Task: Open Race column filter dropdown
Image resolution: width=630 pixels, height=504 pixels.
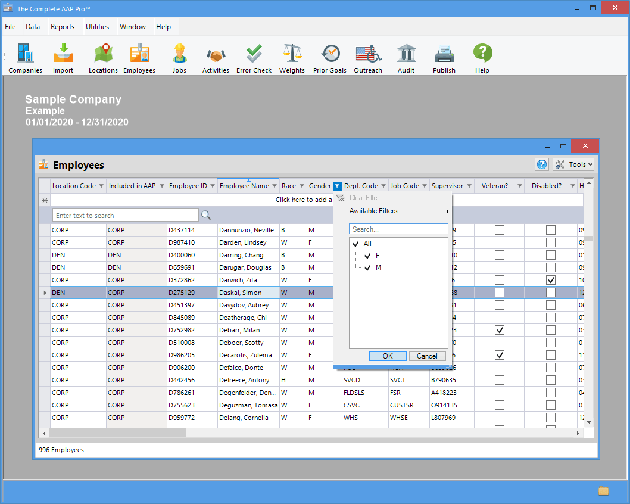Action: [x=302, y=186]
